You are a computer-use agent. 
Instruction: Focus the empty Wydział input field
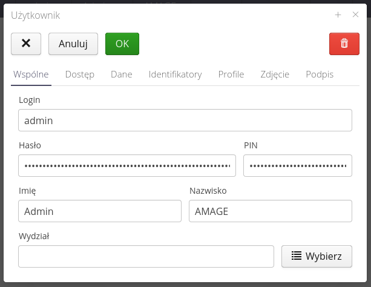[146, 256]
